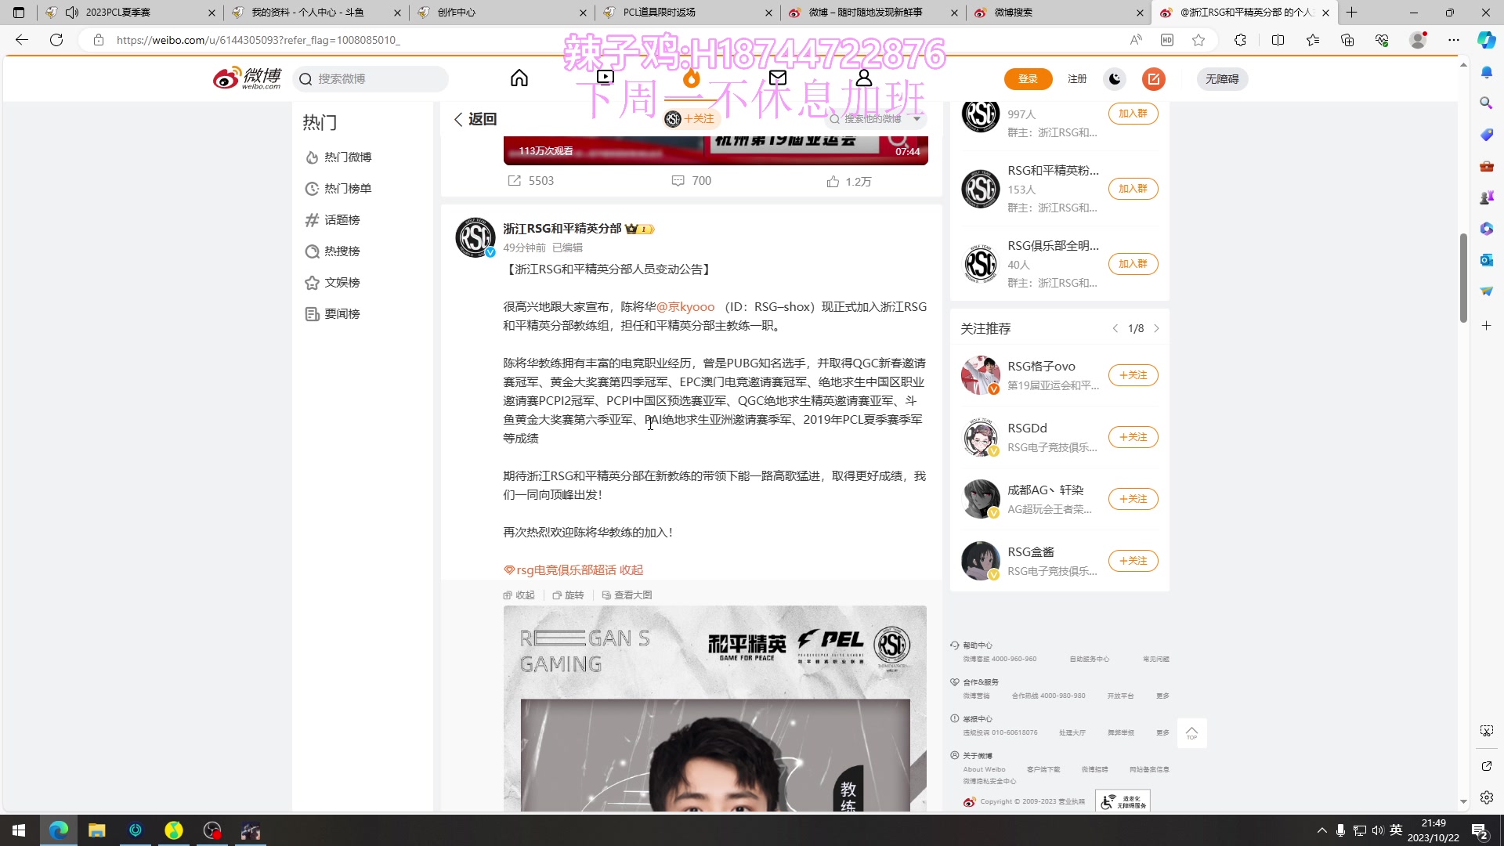The width and height of the screenshot is (1504, 846).
Task: Open notification center in system tray
Action: (x=1480, y=830)
